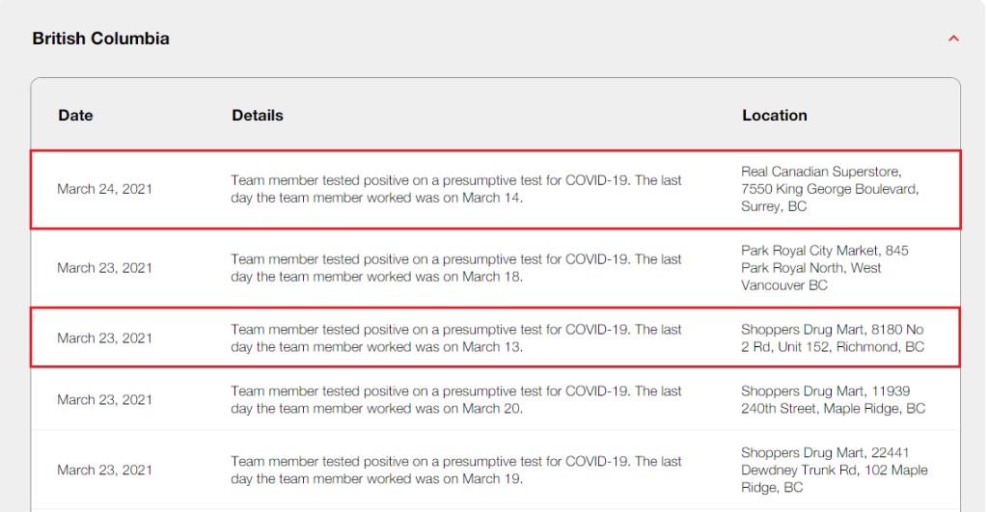
Task: Click the Location column header
Action: click(x=774, y=115)
